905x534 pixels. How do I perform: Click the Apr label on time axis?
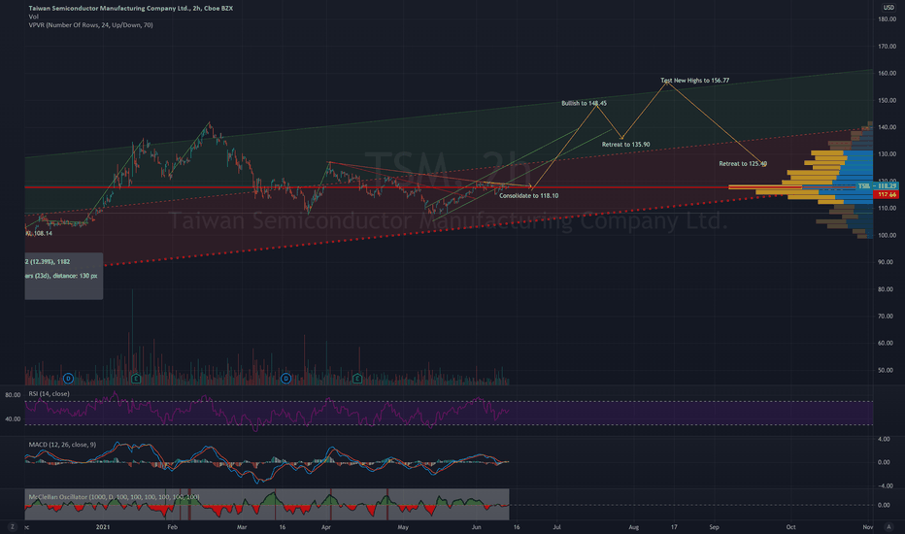coord(326,527)
